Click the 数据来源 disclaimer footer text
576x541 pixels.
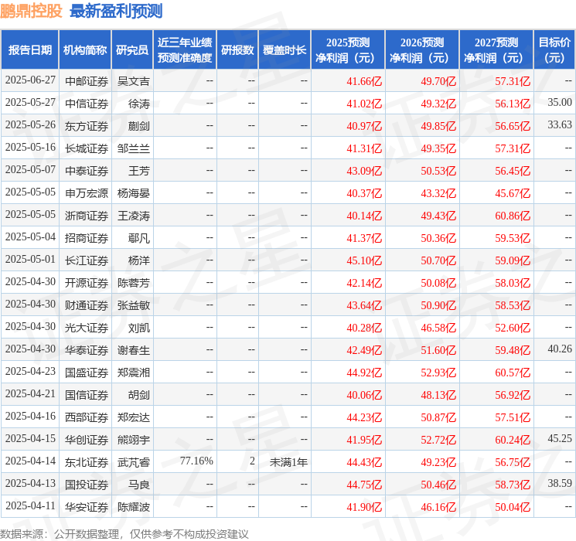(124, 533)
